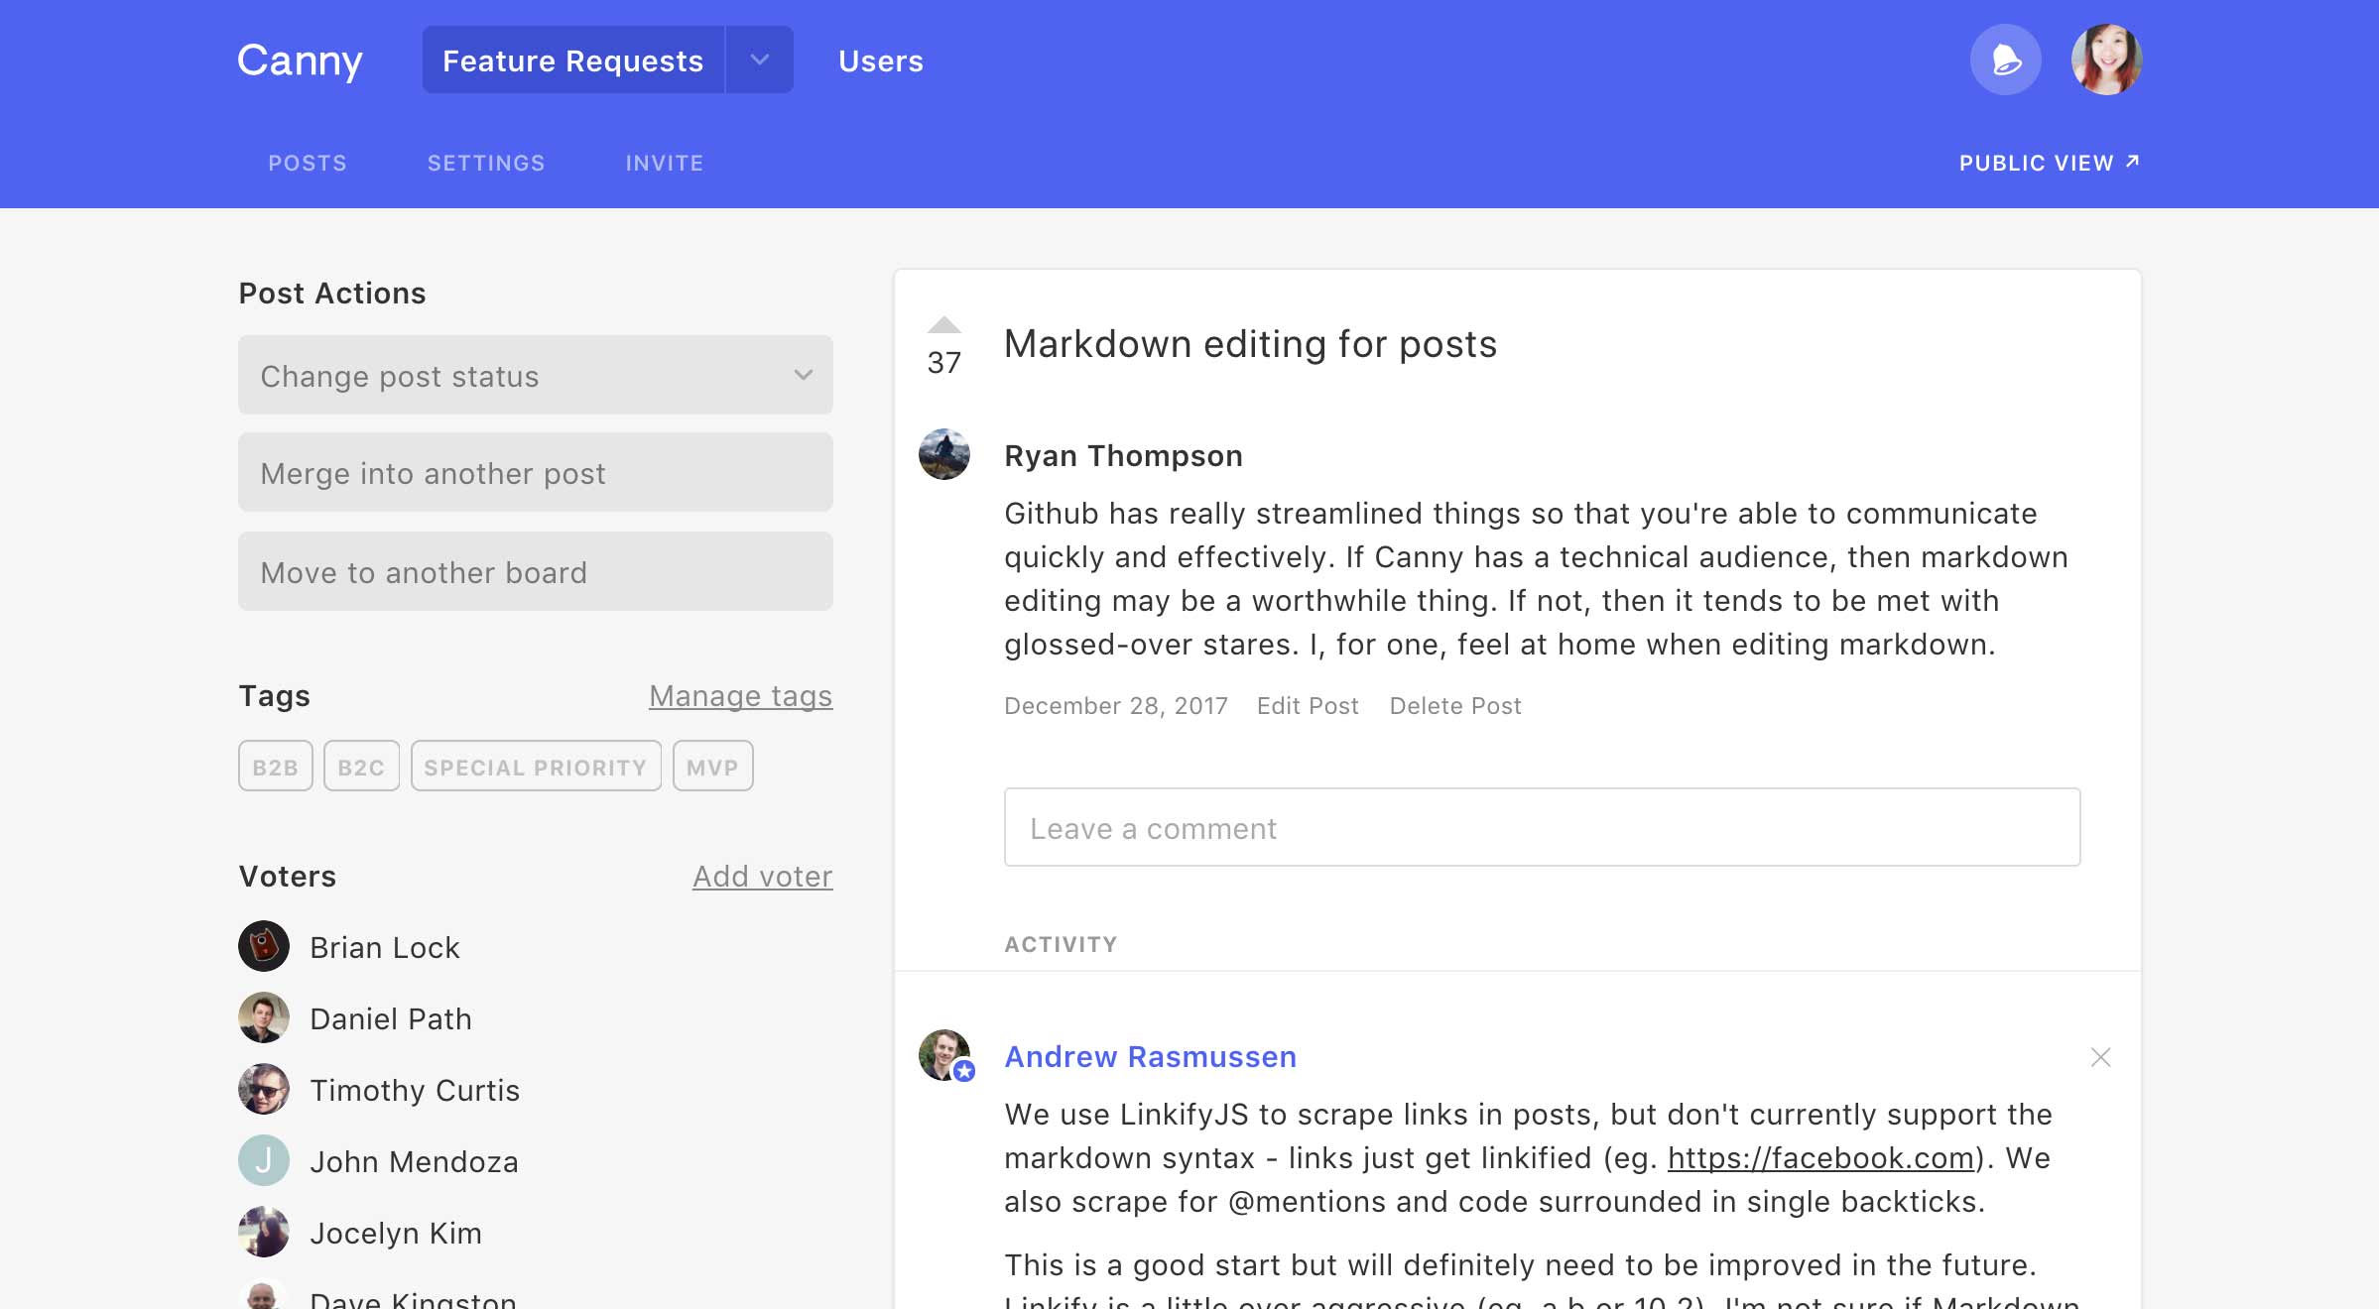The image size is (2379, 1309).
Task: Select voter name Jocelyn Kim
Action: 396,1234
